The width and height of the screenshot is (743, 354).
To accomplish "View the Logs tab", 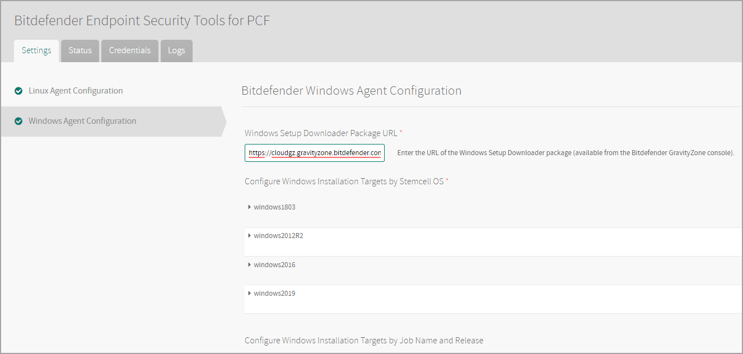I will tap(176, 50).
